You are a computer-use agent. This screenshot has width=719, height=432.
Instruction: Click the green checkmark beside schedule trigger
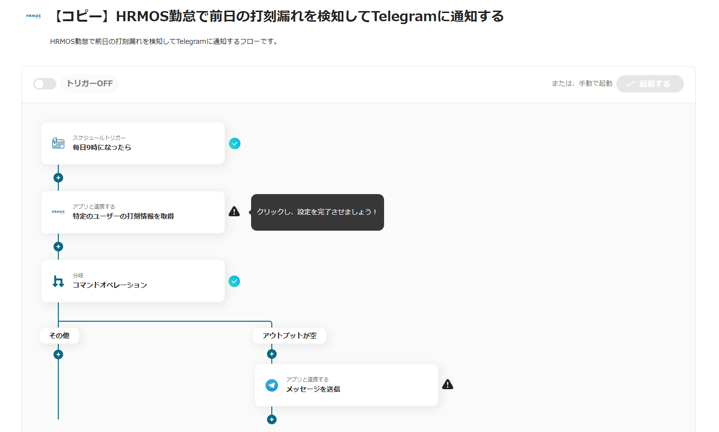click(235, 144)
